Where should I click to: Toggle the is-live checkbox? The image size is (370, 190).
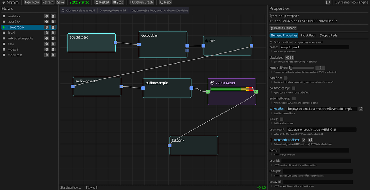(x=281, y=119)
